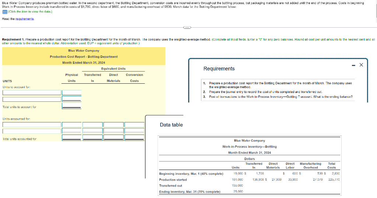Select Direct Materials field for Total units accounted for

click(113, 138)
